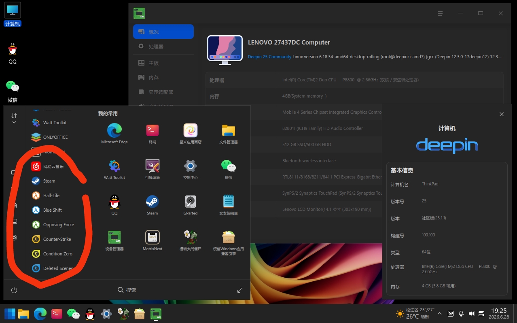The width and height of the screenshot is (517, 323).
Task: Switch to the 处理器 tab
Action: click(163, 47)
